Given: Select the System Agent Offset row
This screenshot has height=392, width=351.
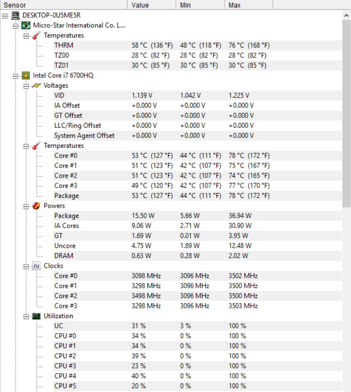Looking at the screenshot, I should click(x=197, y=136).
